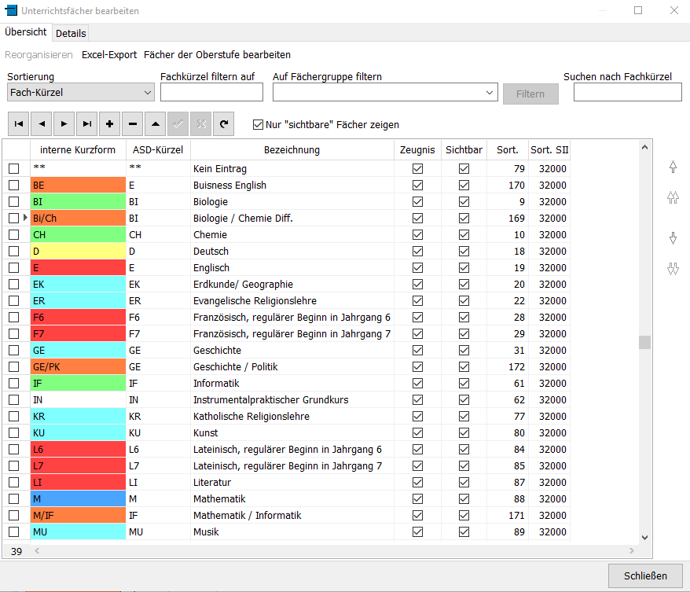
Task: Check the row selection box for Deutsch
Action: point(14,252)
